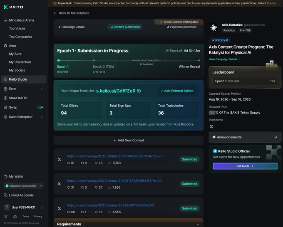Open Top Voices menu item
Viewport: 283px width, 227px height.
(x=17, y=29)
